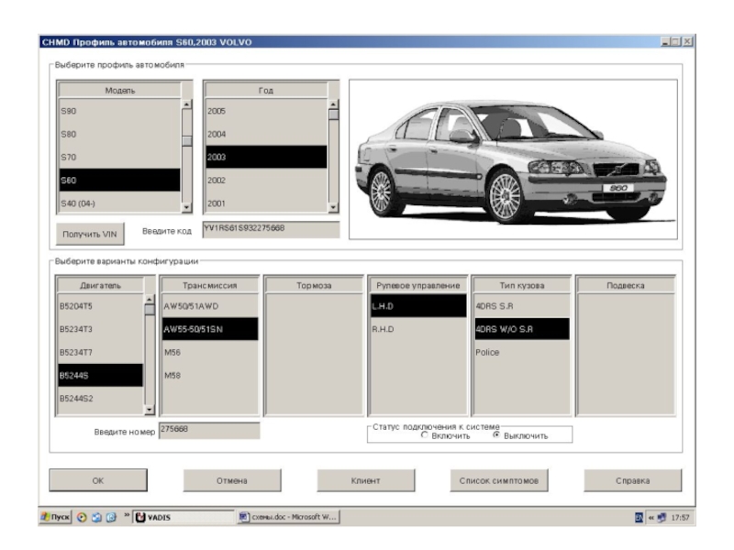Image resolution: width=734 pixels, height=550 pixels.
Task: Select model S80 in the Модель list
Action: (119, 134)
